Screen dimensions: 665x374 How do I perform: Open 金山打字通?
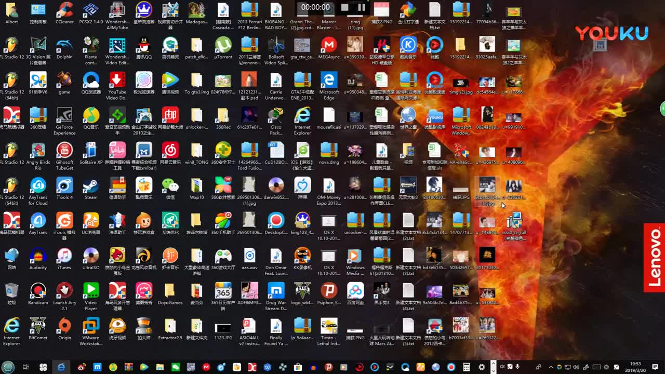tap(408, 14)
